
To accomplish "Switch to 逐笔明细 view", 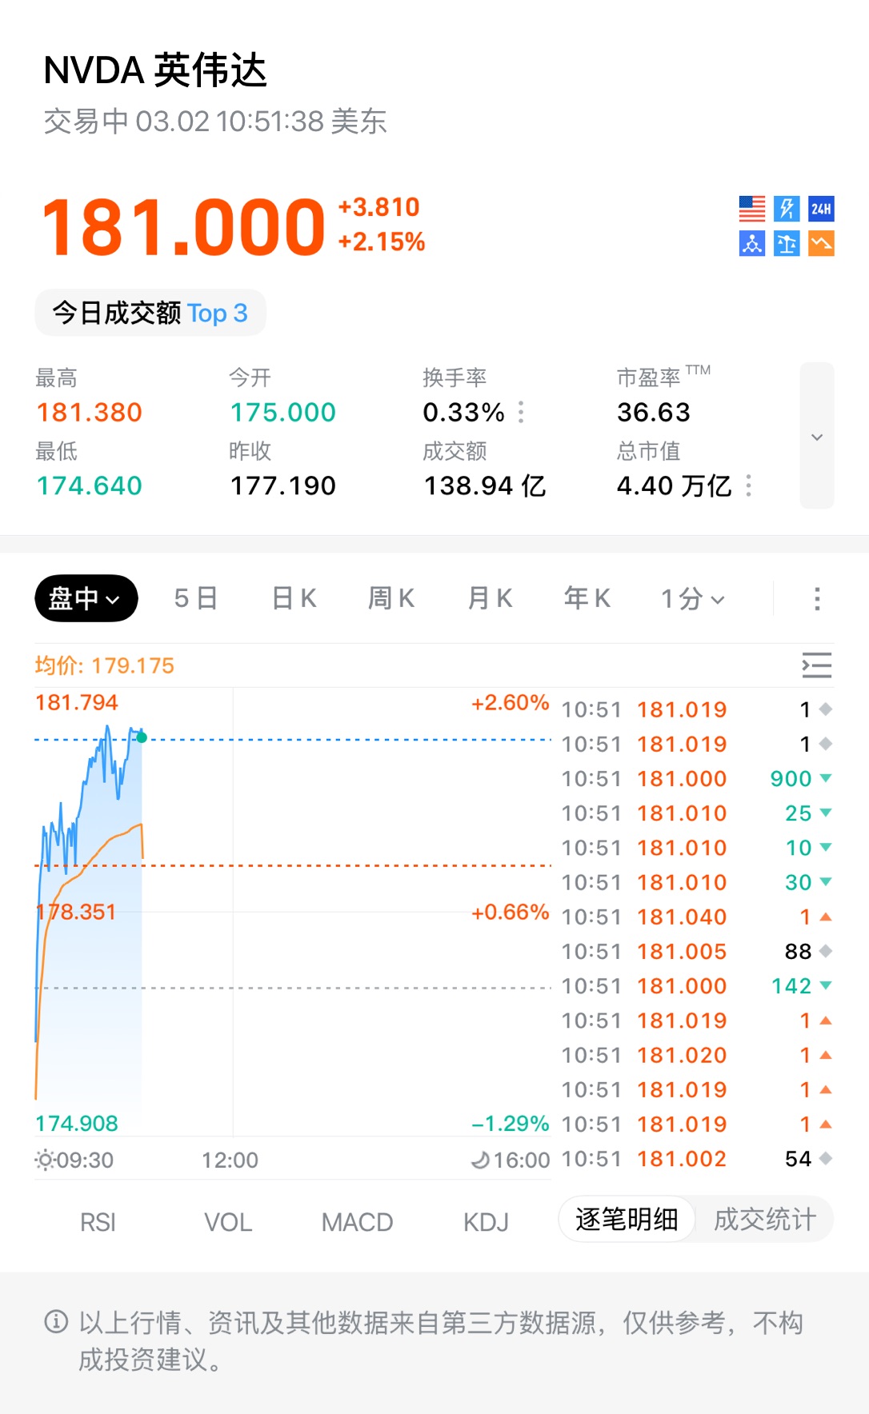I will tap(627, 1220).
